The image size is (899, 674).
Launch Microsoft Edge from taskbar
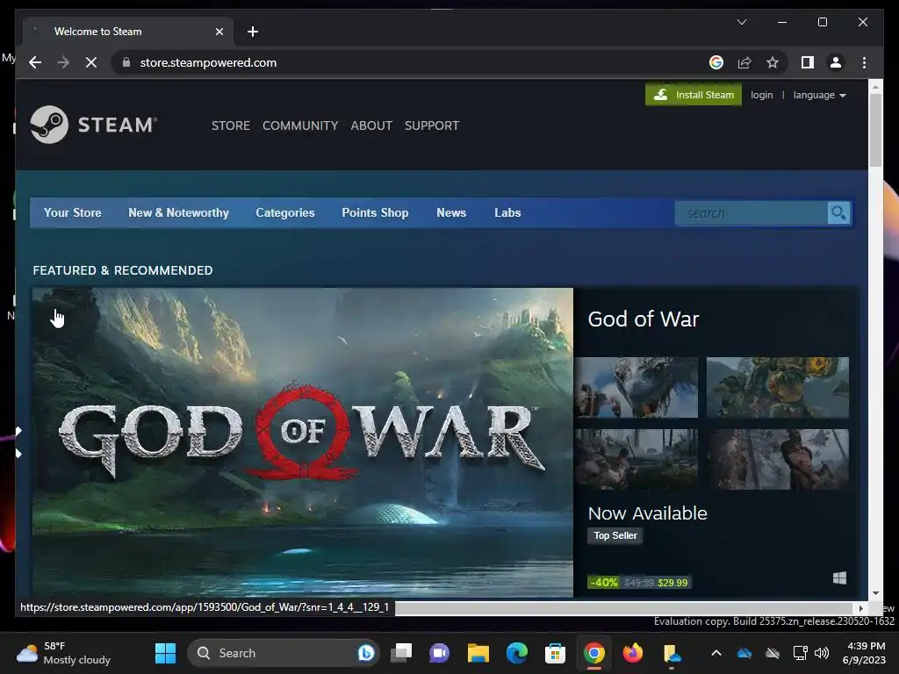pyautogui.click(x=516, y=653)
